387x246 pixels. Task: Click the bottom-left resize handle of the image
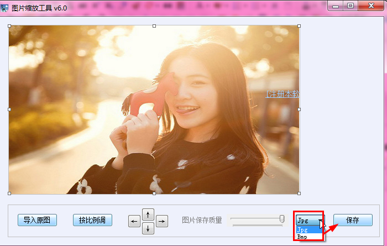point(9,193)
